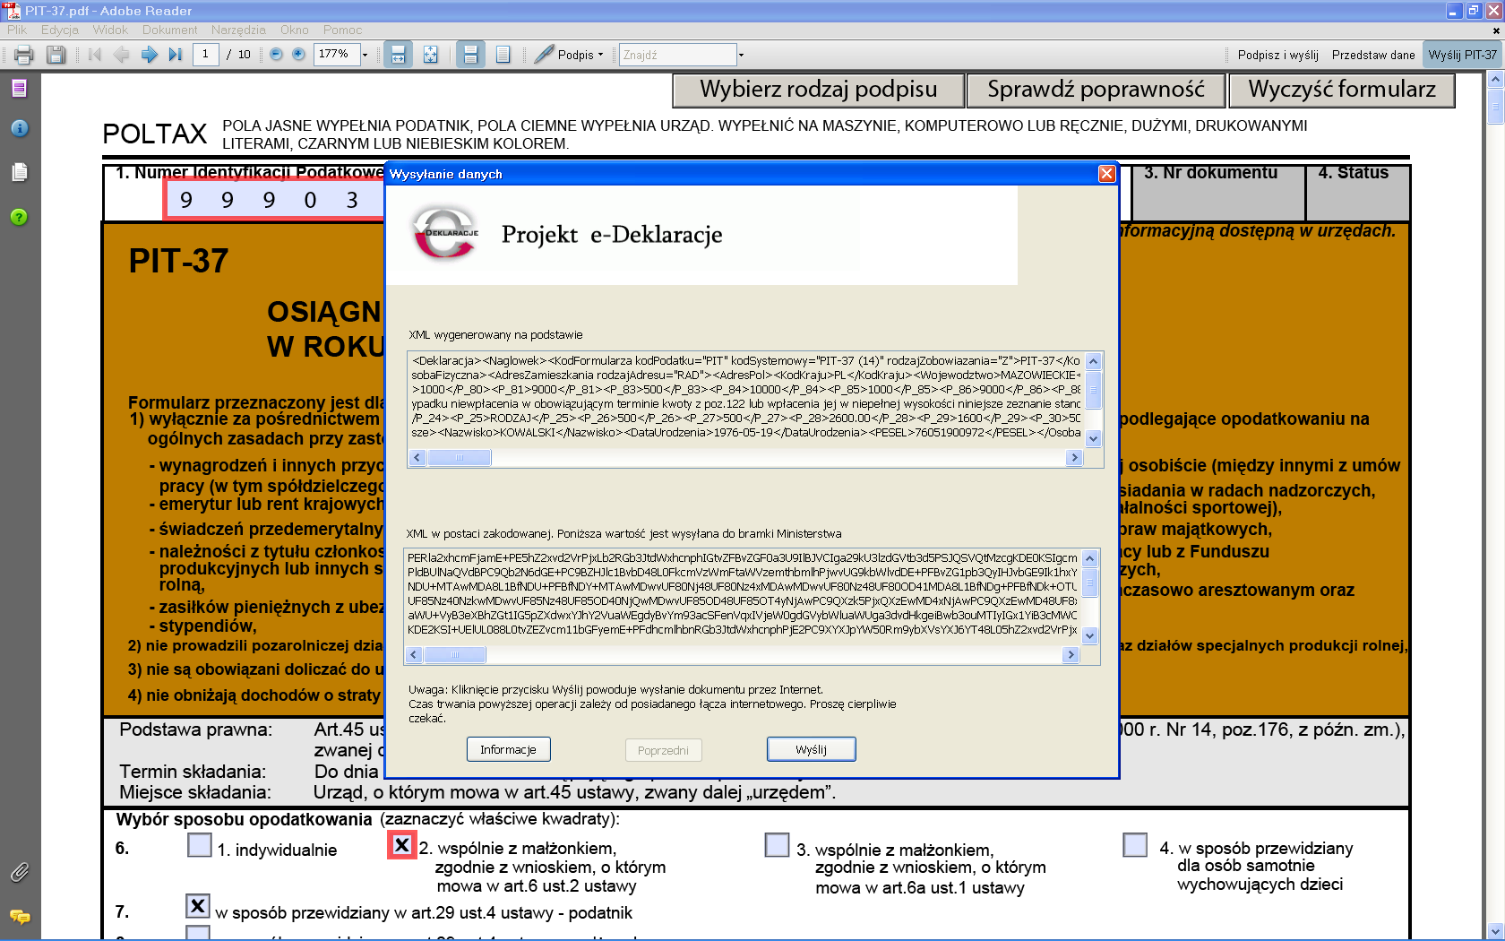Image resolution: width=1505 pixels, height=941 pixels.
Task: Click the highlighted NIP number field
Action: tap(274, 200)
